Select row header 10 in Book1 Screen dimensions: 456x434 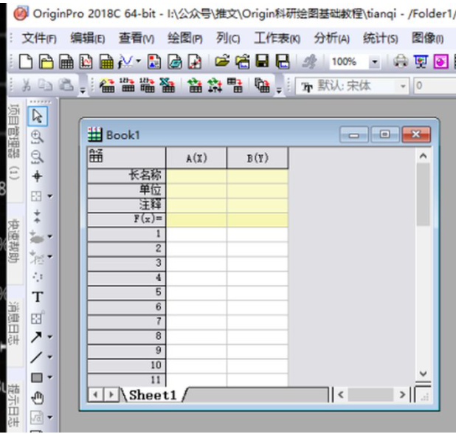(x=126, y=365)
